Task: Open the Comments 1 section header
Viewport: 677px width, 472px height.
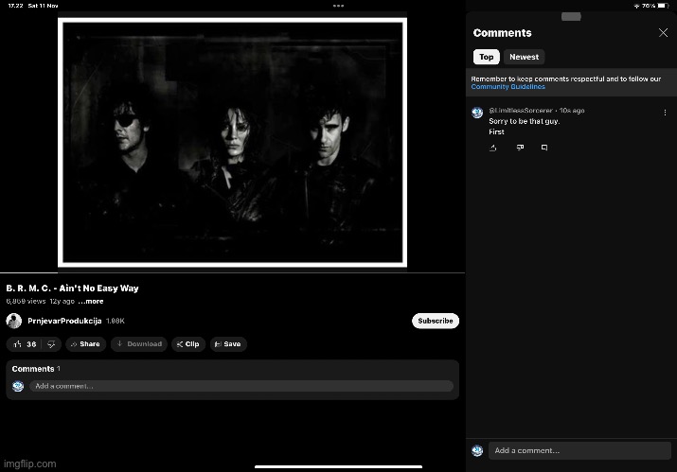Action: (x=36, y=369)
